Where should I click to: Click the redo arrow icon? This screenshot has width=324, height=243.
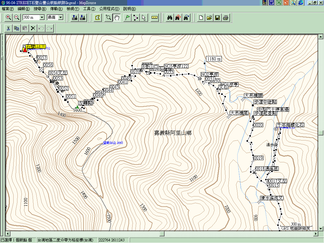point(50,28)
